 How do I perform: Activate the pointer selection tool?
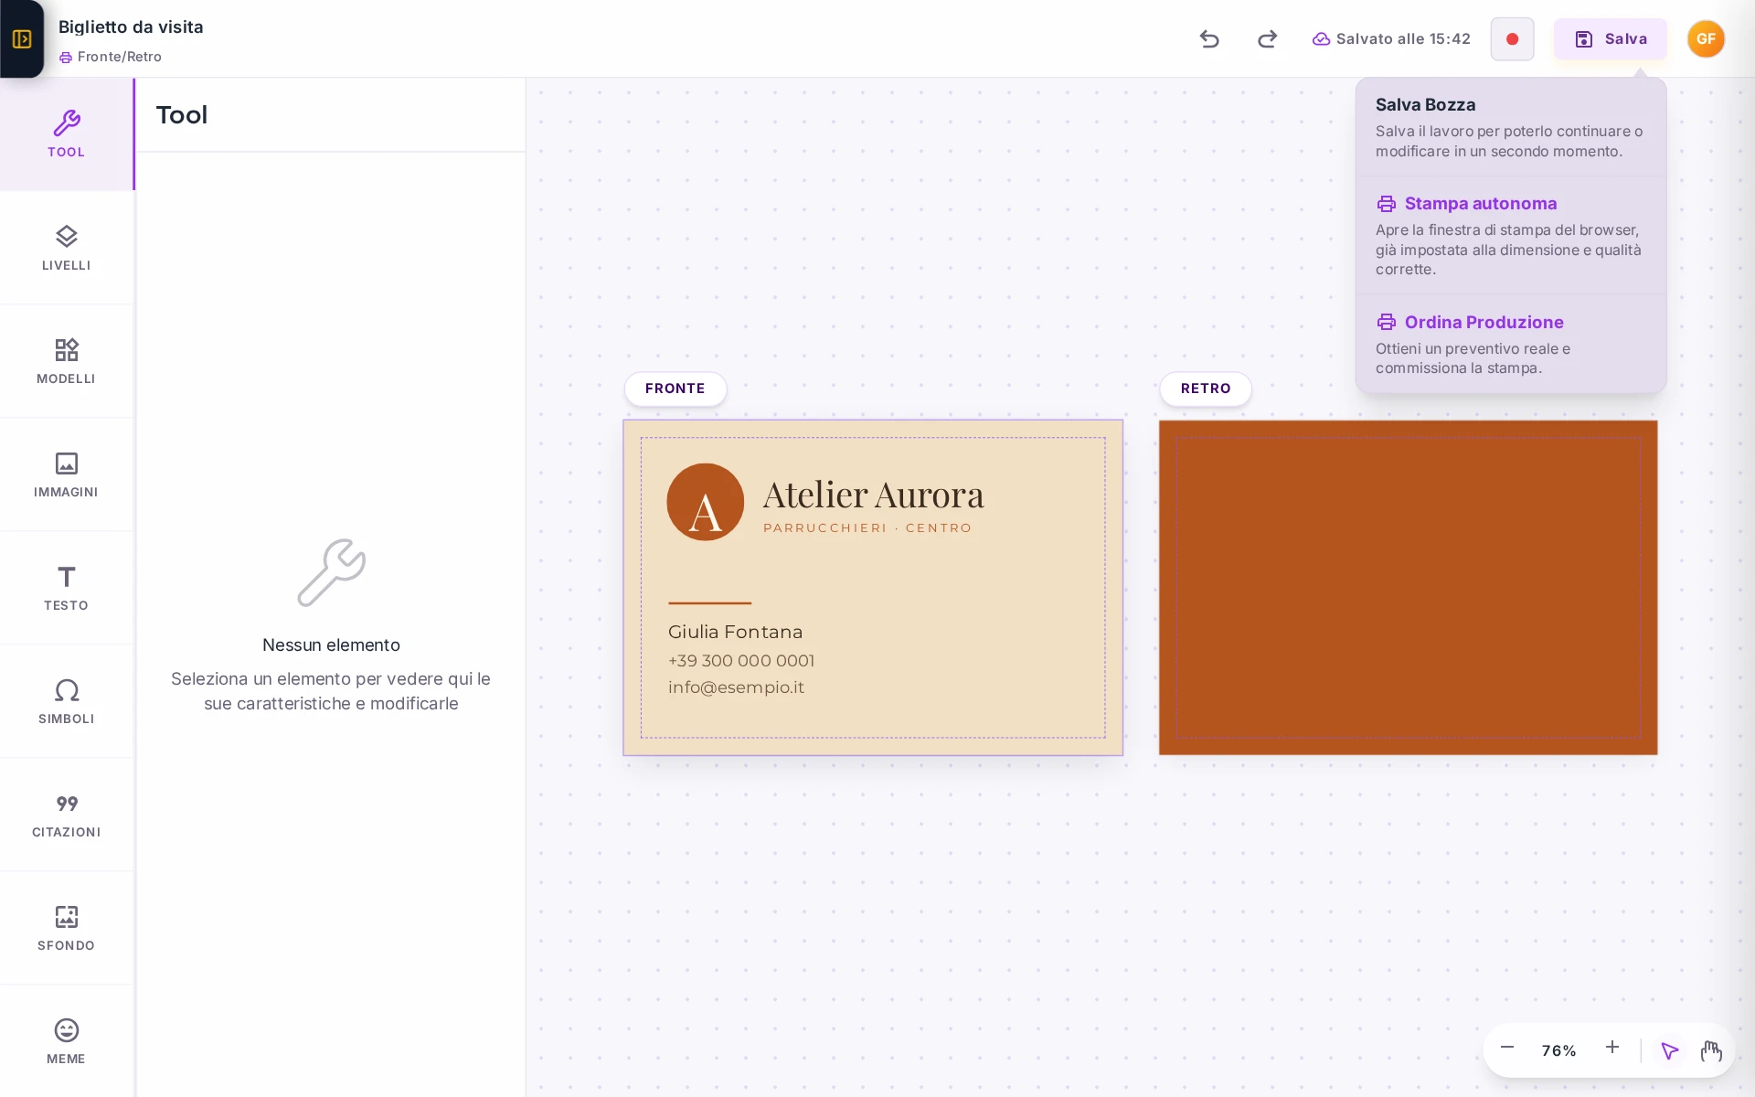pos(1669,1050)
